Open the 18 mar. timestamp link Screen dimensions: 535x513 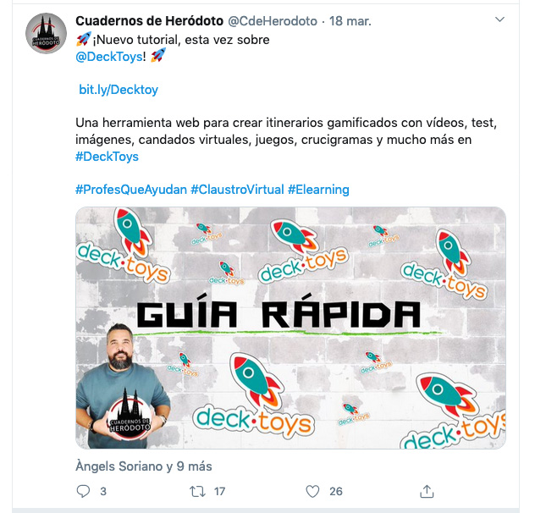(x=350, y=21)
